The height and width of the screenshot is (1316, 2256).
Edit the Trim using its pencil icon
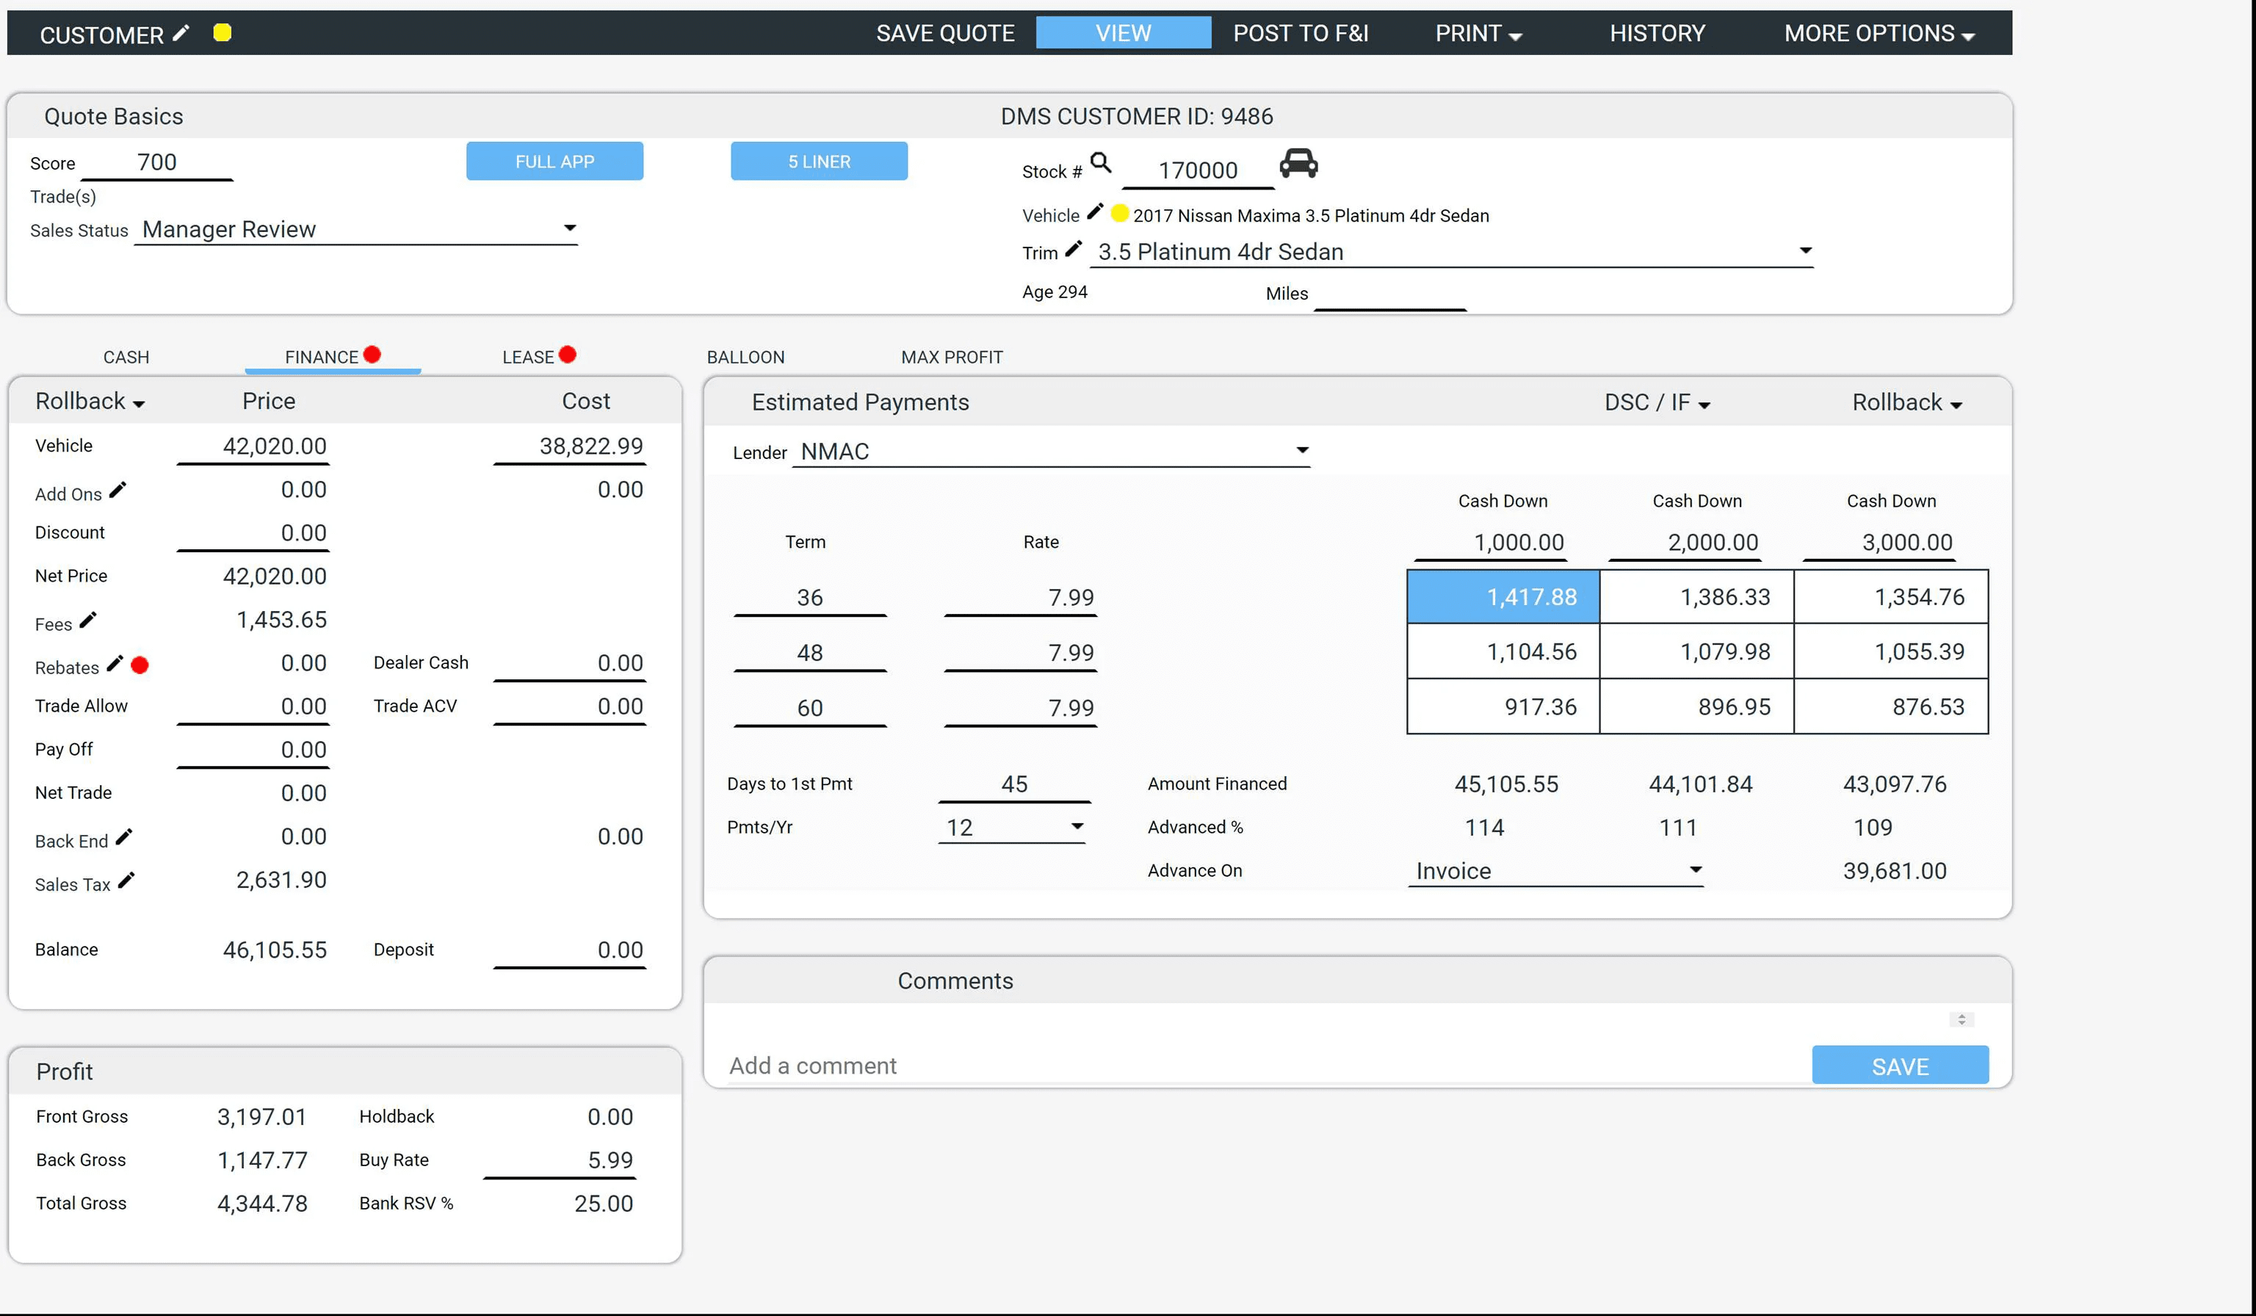coord(1074,250)
